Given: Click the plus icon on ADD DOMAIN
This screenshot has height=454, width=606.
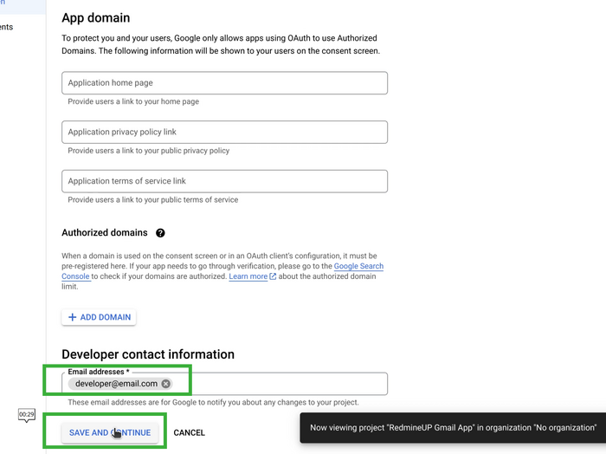Looking at the screenshot, I should pyautogui.click(x=73, y=317).
